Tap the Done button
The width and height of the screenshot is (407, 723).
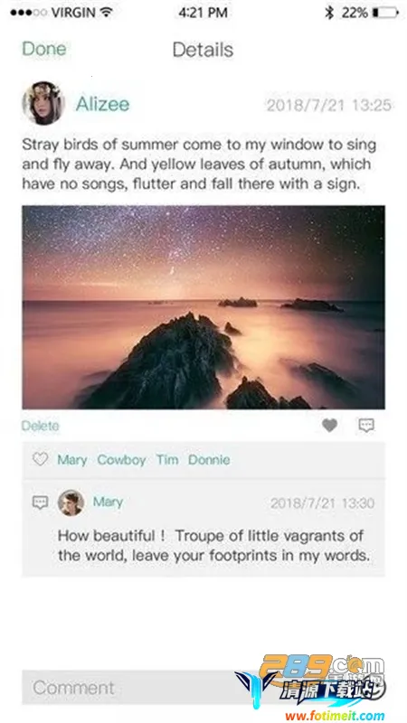point(44,49)
